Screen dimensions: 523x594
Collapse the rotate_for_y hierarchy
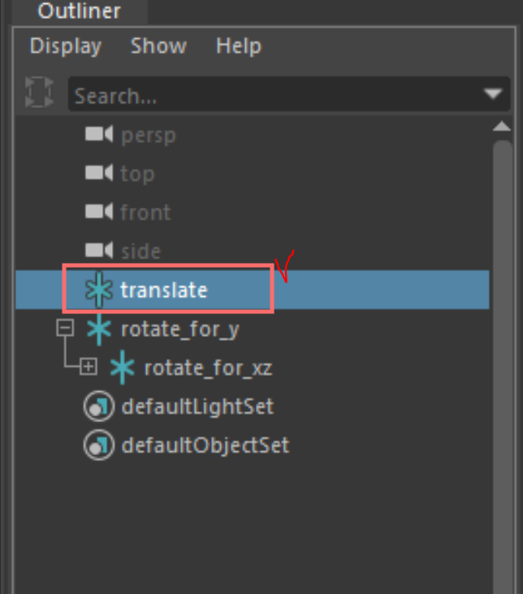(65, 328)
